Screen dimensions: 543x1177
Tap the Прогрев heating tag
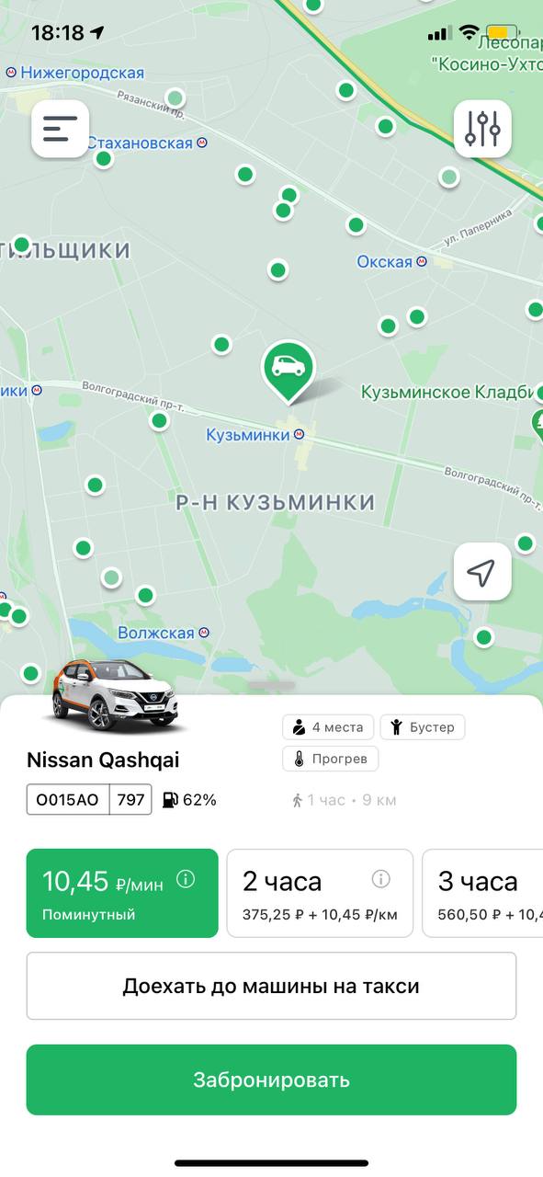point(330,759)
